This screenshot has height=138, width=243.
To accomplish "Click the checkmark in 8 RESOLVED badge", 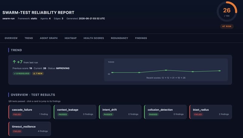I will click(15, 74).
